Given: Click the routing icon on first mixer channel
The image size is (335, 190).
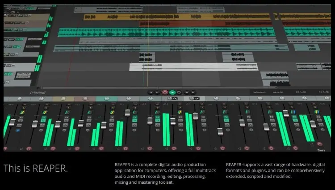Looking at the screenshot, I should coord(22,112).
